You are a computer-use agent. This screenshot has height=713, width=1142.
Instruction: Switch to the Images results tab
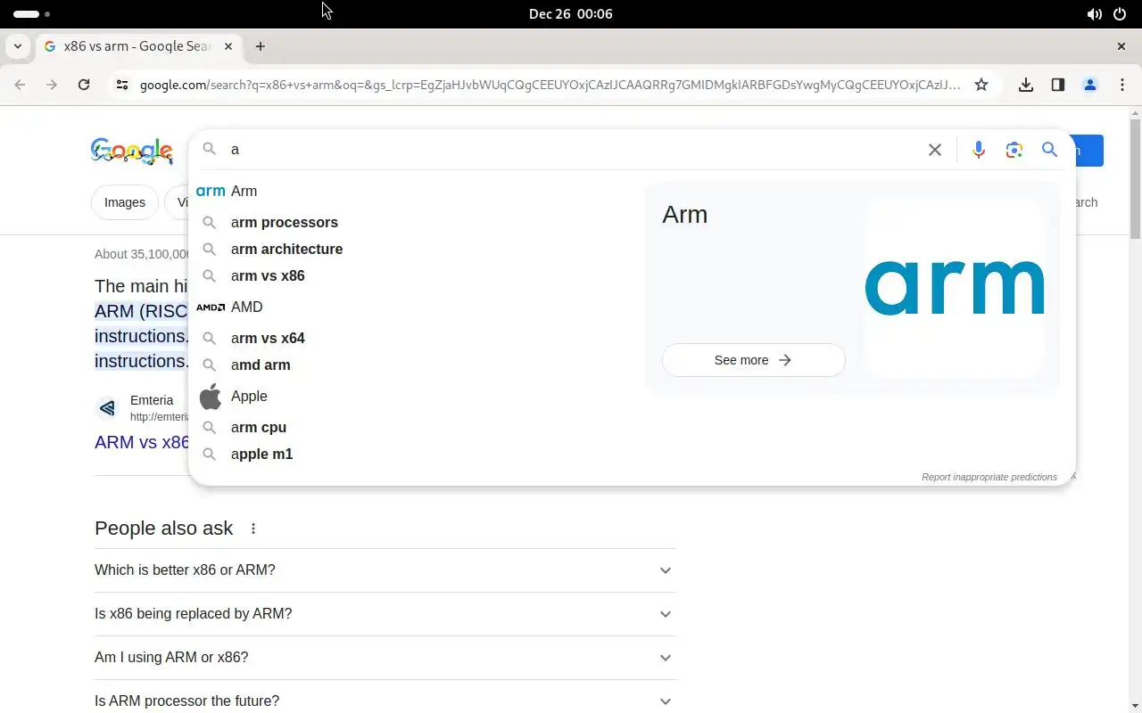point(125,202)
